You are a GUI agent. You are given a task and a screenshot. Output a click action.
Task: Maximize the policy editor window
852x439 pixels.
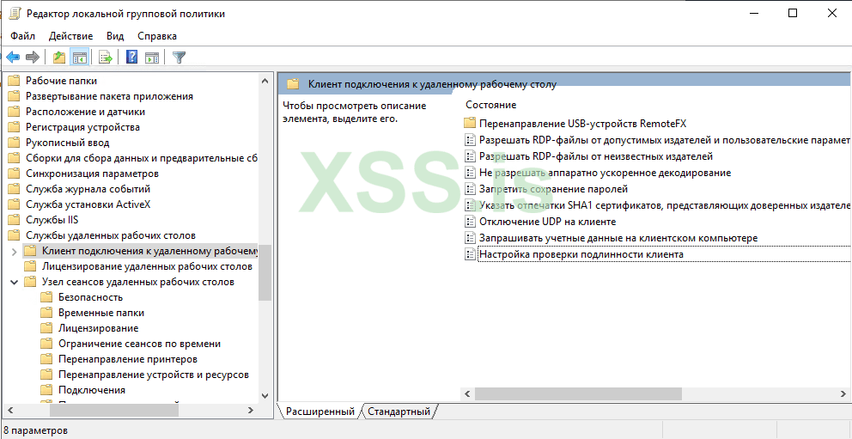(793, 14)
